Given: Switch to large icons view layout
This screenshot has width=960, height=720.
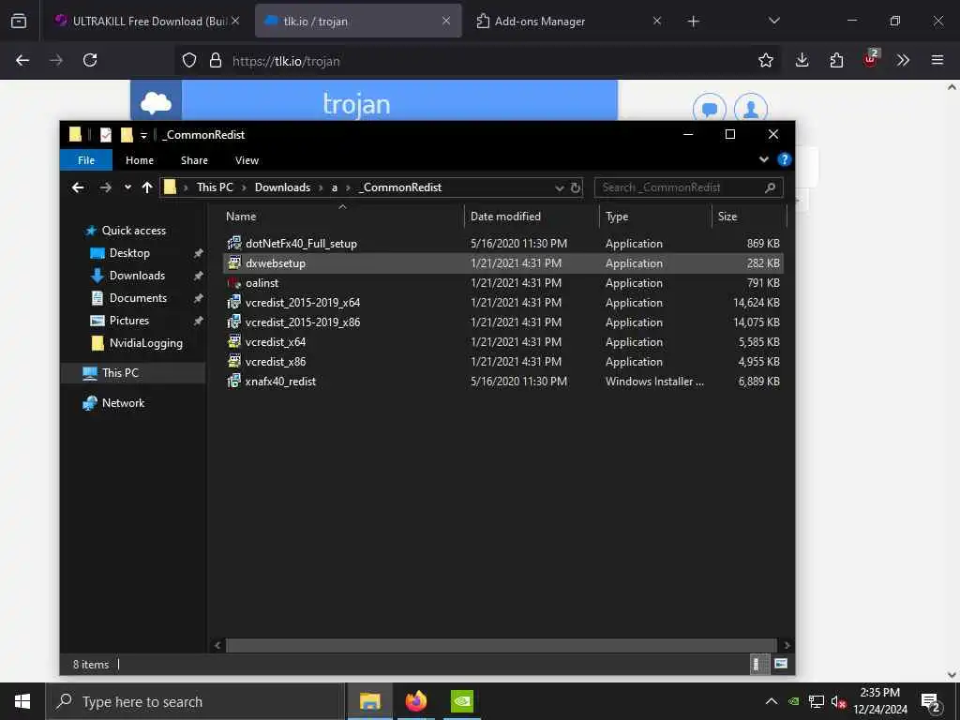Looking at the screenshot, I should 781,664.
